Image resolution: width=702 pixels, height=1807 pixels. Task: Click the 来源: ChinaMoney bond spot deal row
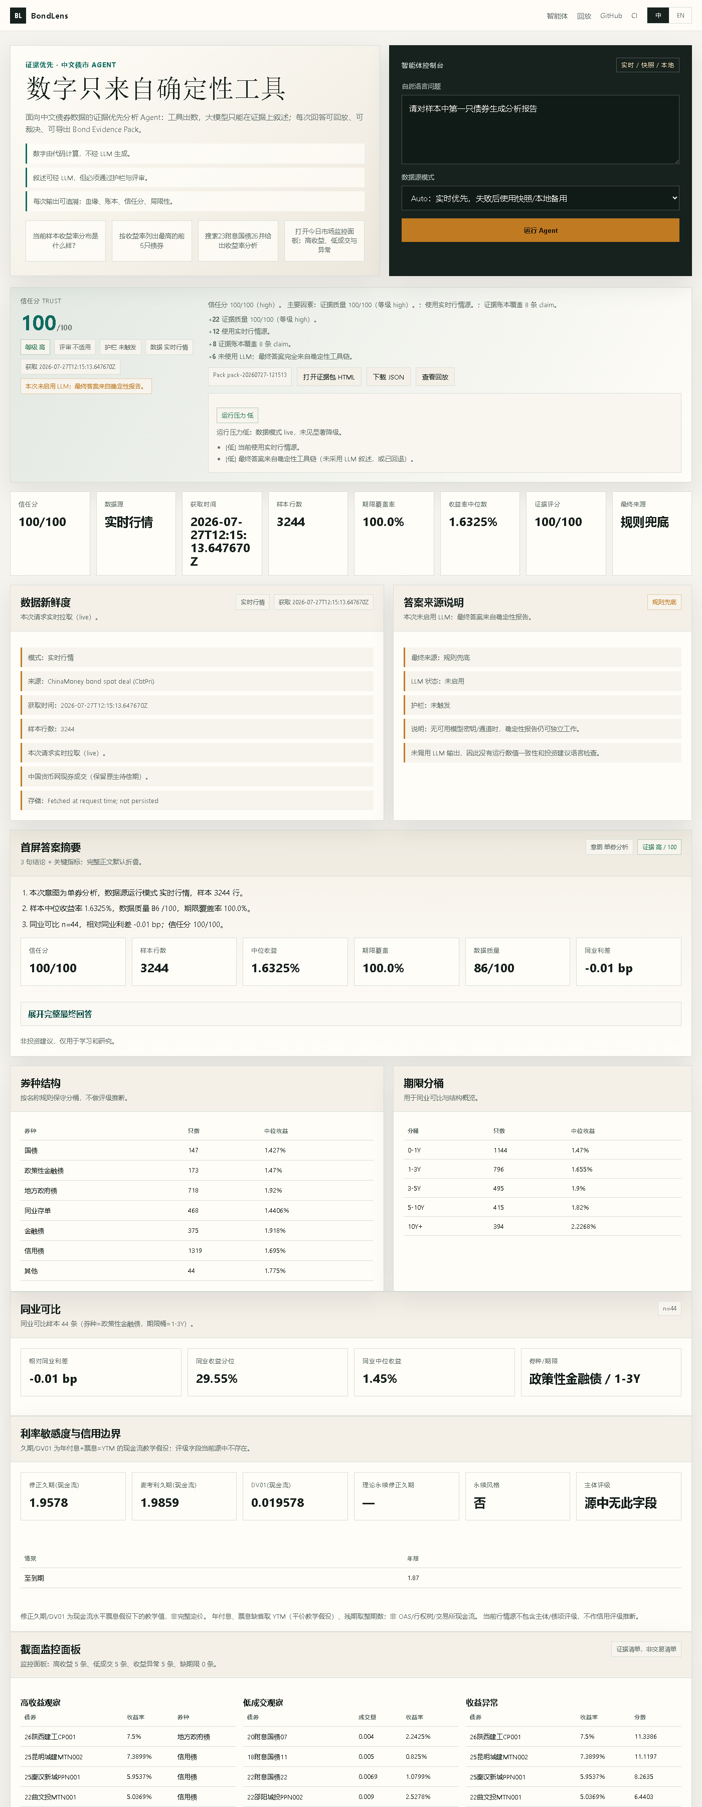[197, 681]
